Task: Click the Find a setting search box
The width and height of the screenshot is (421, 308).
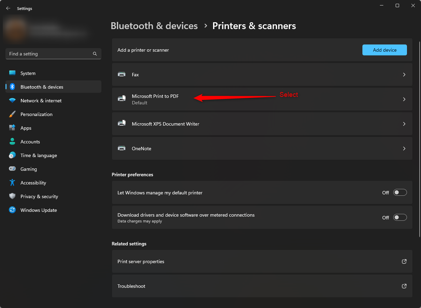Action: pos(53,54)
